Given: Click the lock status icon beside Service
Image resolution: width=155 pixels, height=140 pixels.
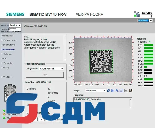Looking at the screenshot, I should click(137, 14).
